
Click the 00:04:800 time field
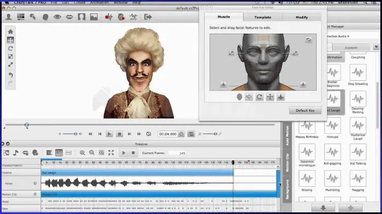(x=167, y=134)
